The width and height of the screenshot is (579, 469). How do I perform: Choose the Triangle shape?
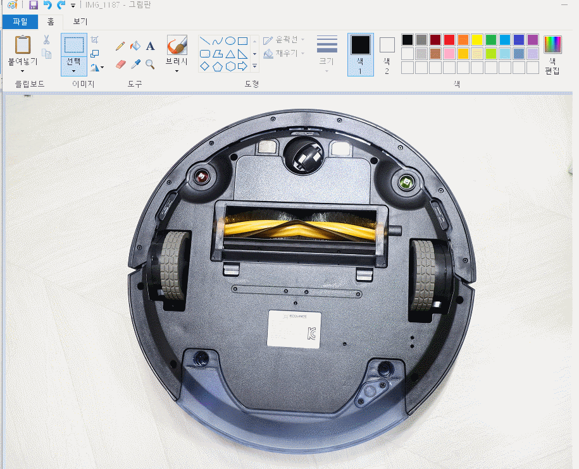pos(230,54)
